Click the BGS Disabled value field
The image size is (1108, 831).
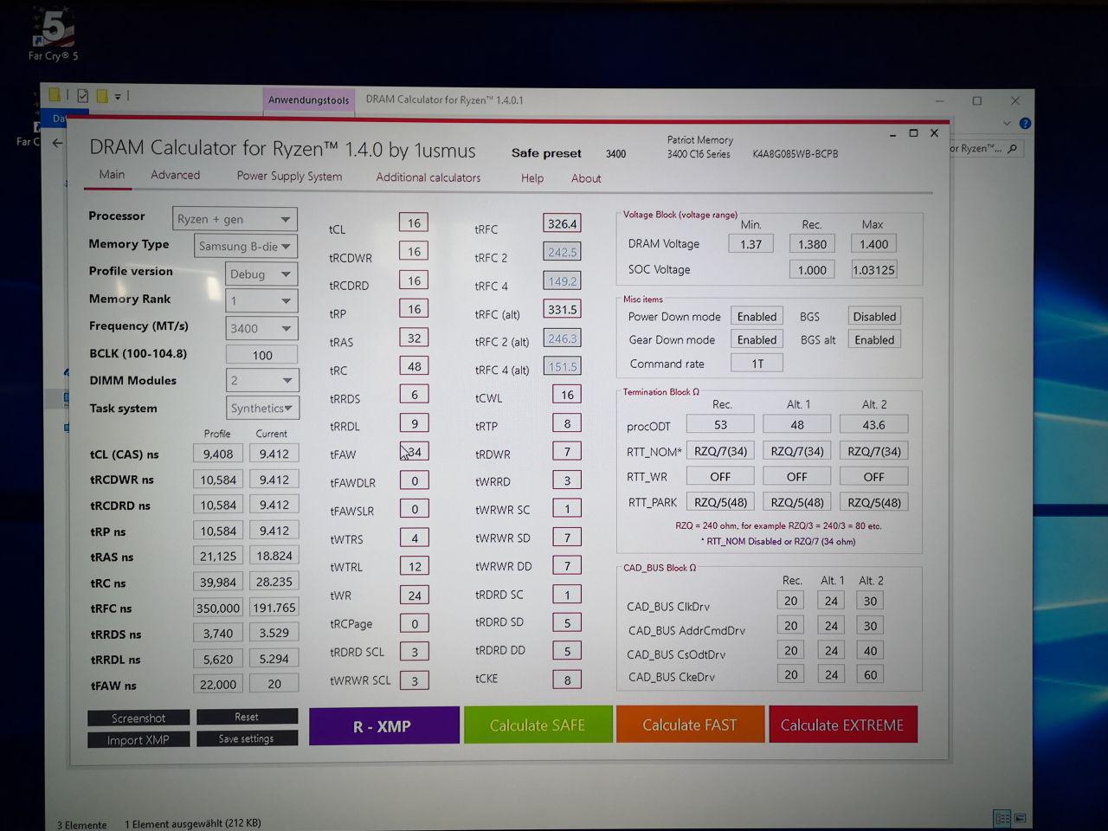point(874,317)
